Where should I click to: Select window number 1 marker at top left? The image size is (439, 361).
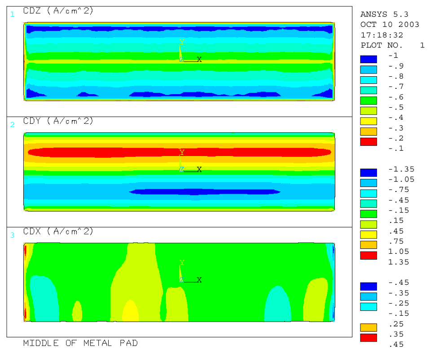click(x=13, y=14)
